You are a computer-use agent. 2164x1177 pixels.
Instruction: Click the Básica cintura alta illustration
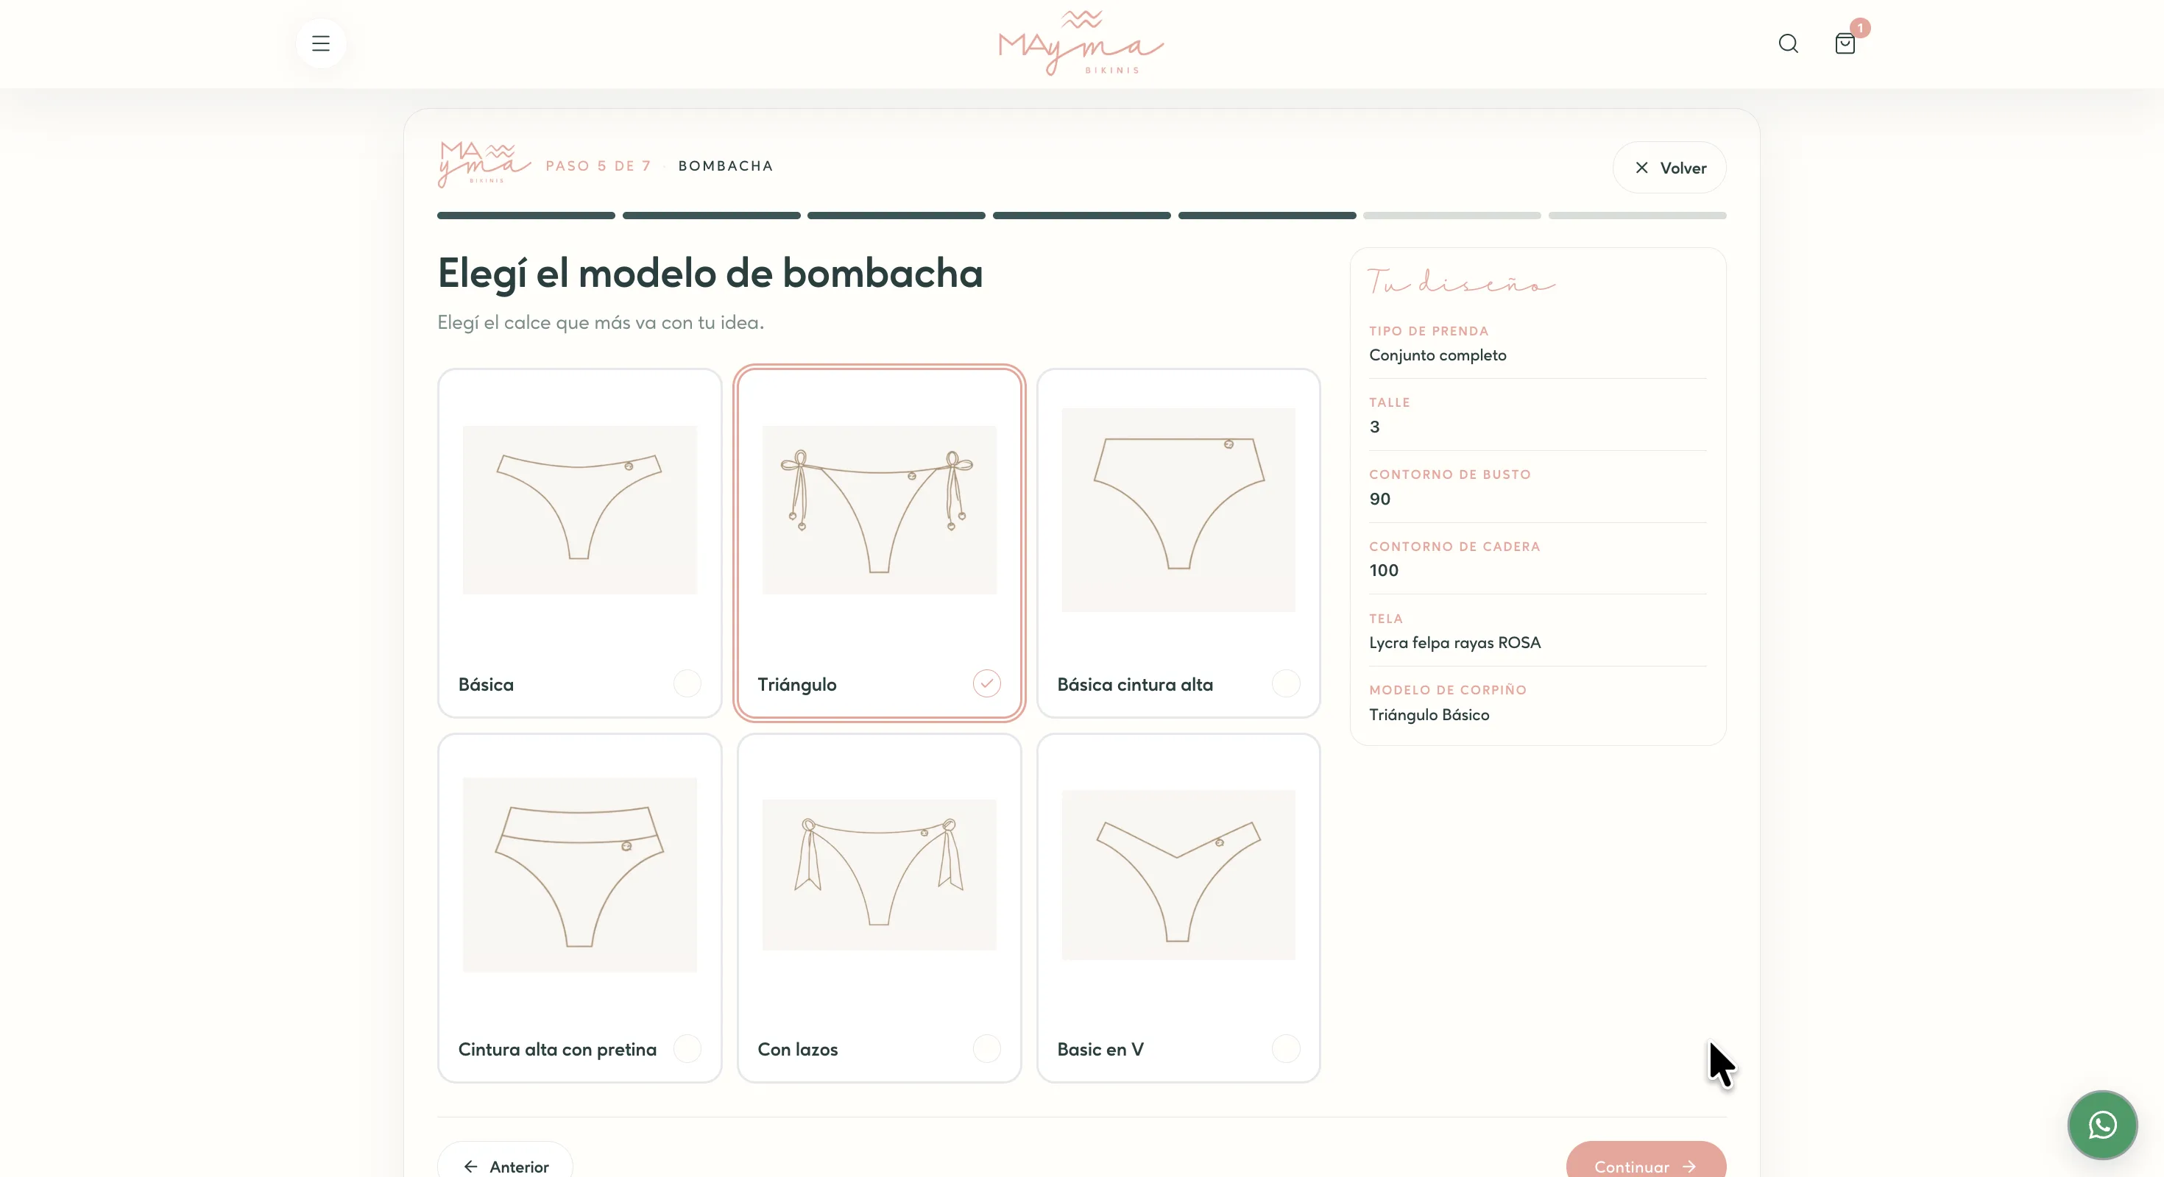(x=1178, y=510)
